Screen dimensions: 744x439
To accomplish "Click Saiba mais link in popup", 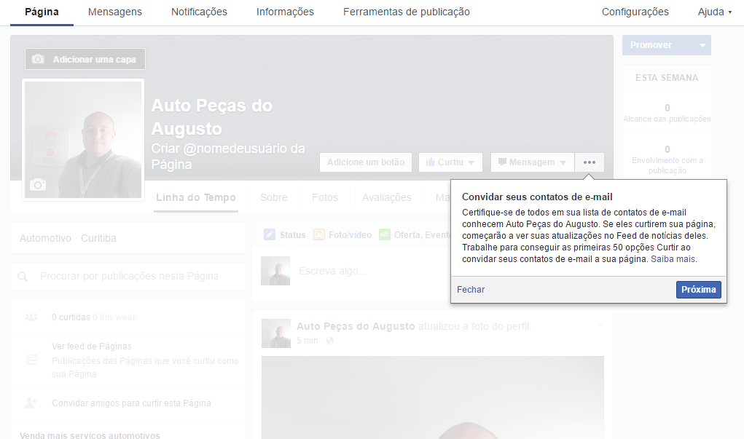I will point(673,259).
